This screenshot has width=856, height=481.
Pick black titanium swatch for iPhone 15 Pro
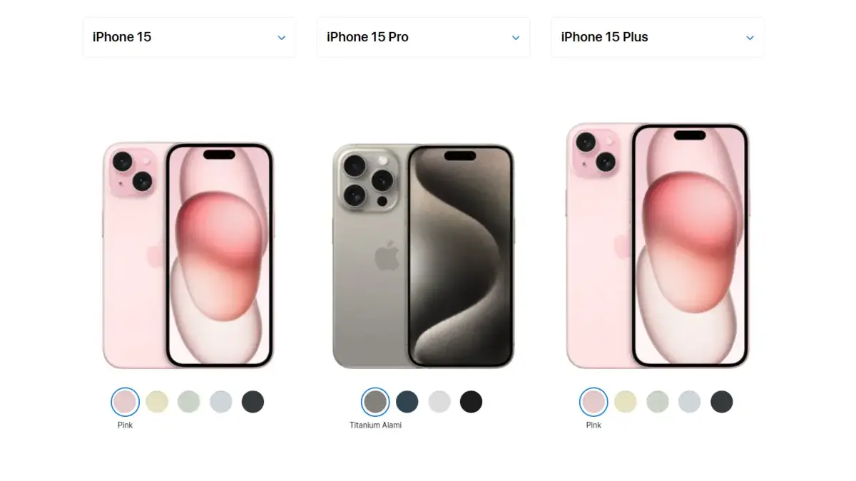pos(471,402)
